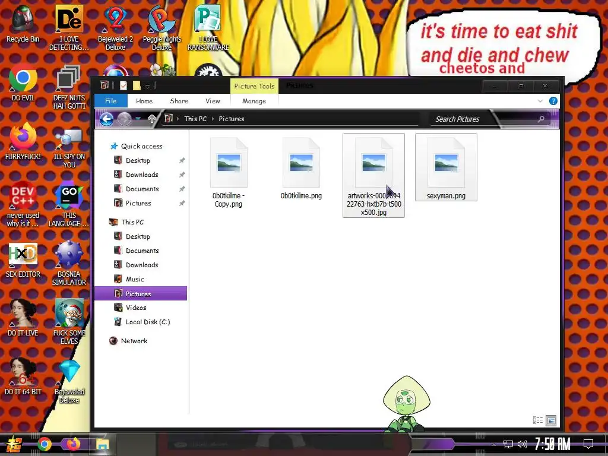Image resolution: width=608 pixels, height=456 pixels.
Task: Expand the address bar root chevron
Action: (x=178, y=119)
